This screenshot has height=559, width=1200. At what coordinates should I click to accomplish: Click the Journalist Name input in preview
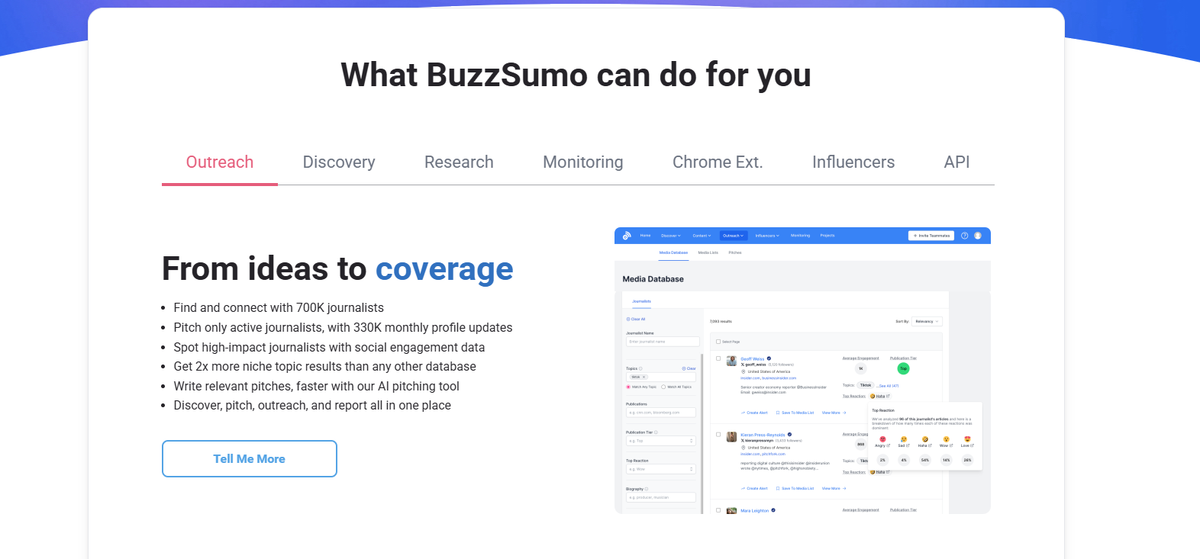[x=663, y=342]
